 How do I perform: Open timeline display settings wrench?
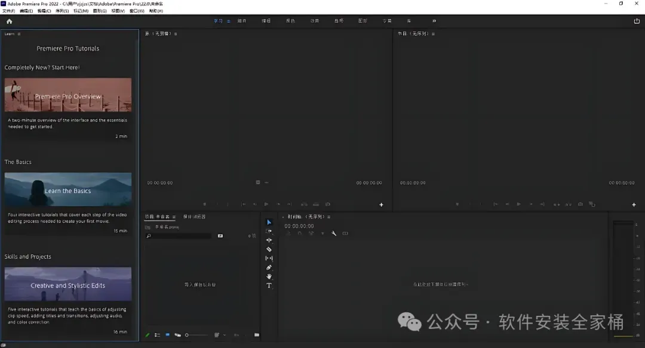pos(334,234)
